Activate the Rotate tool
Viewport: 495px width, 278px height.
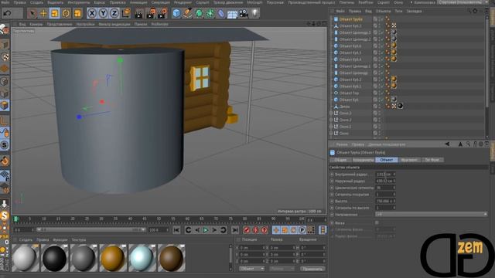(66, 13)
